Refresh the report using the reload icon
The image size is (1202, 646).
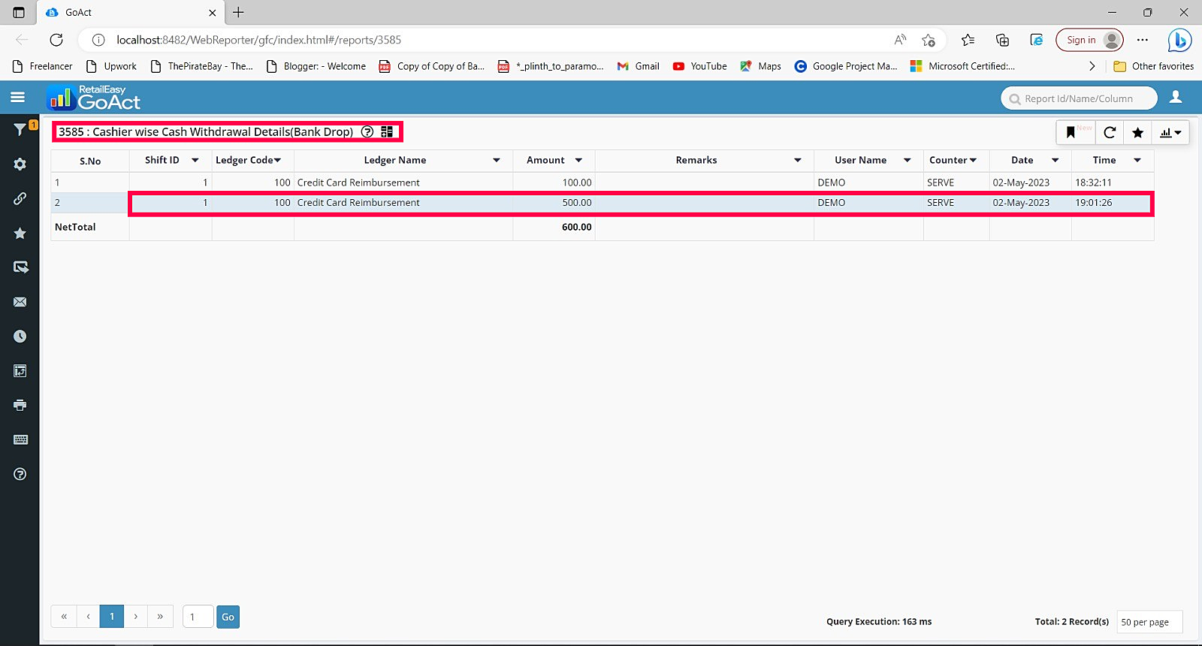(x=1110, y=133)
